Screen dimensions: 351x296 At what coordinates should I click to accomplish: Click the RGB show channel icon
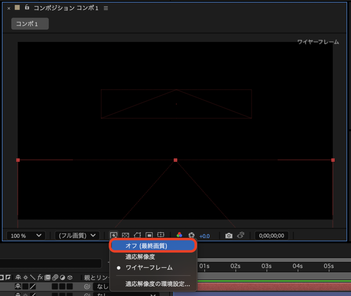[x=179, y=235]
